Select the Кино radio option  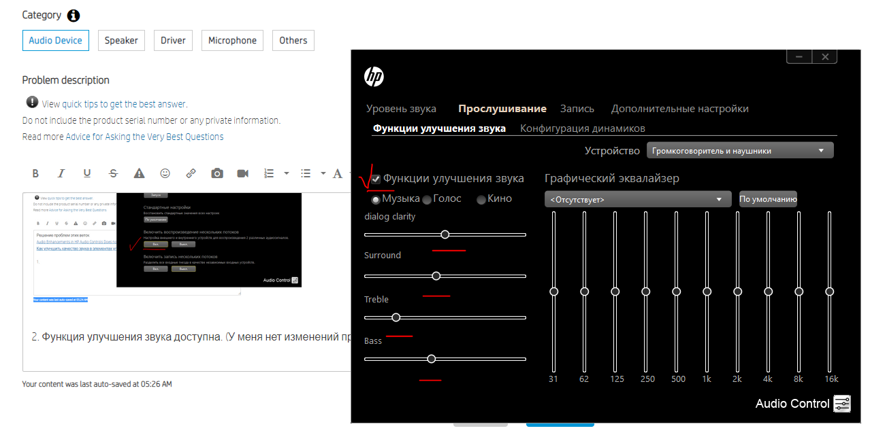(x=481, y=200)
